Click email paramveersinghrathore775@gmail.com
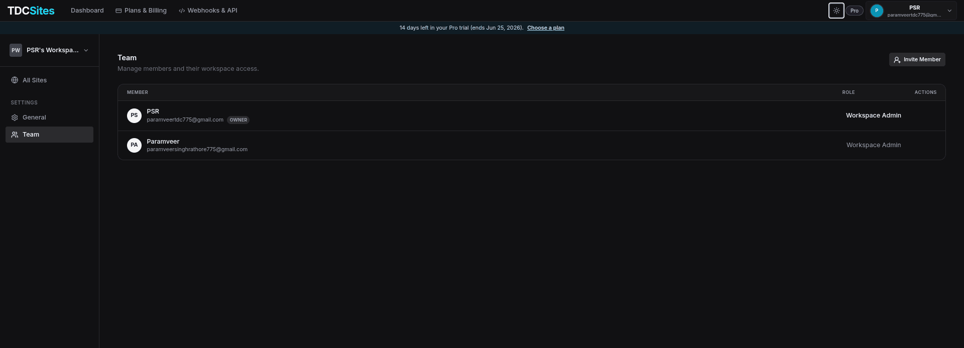The height and width of the screenshot is (348, 964). 197,150
